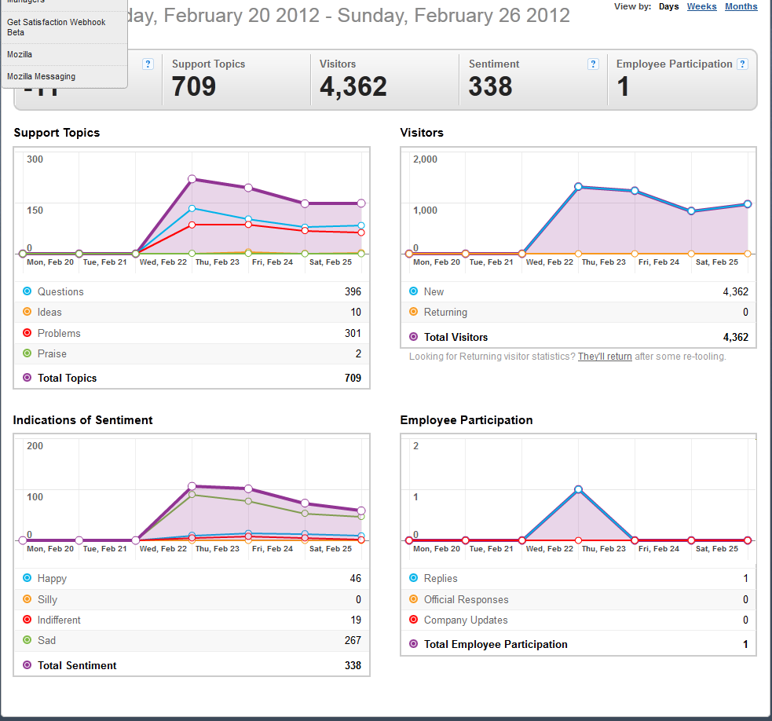Switch view to Months

tap(741, 6)
